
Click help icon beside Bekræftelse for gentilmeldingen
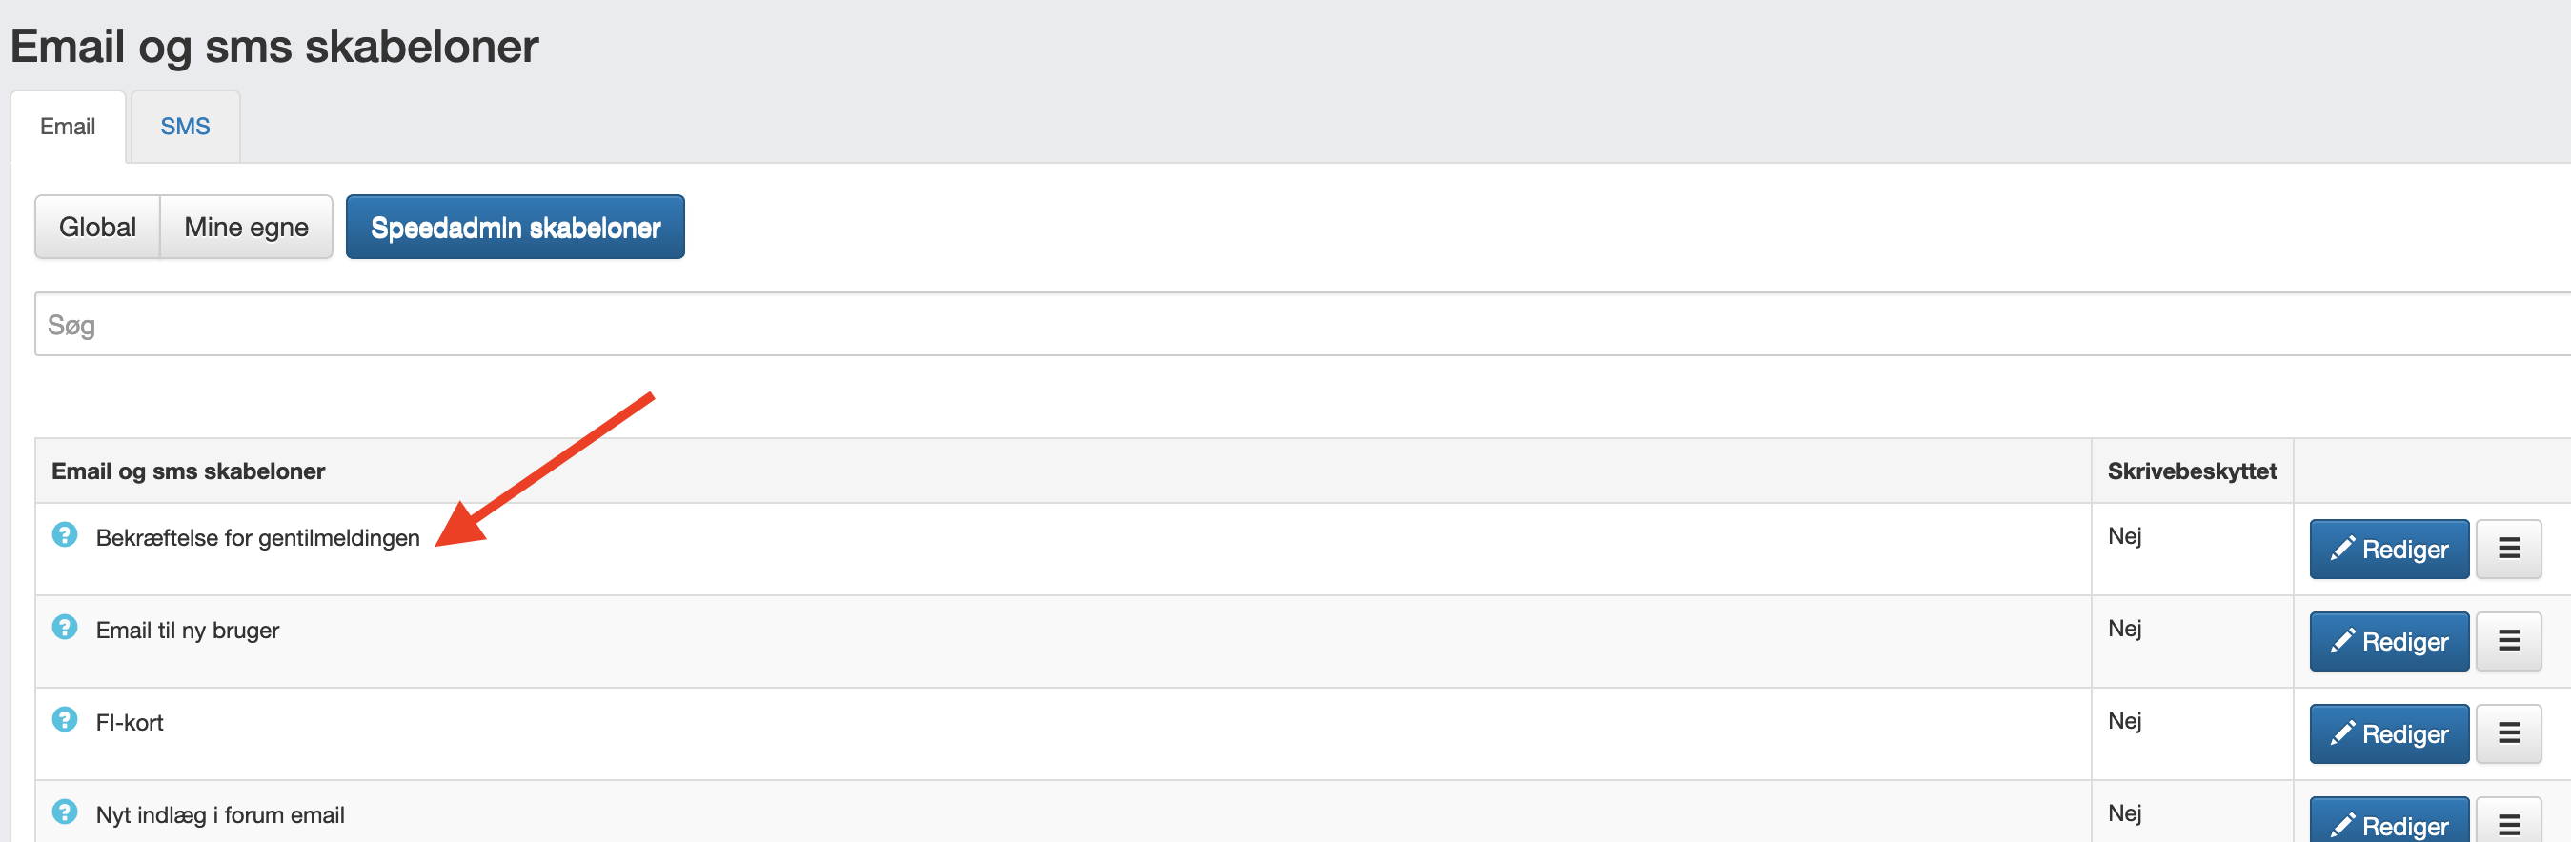[x=65, y=534]
